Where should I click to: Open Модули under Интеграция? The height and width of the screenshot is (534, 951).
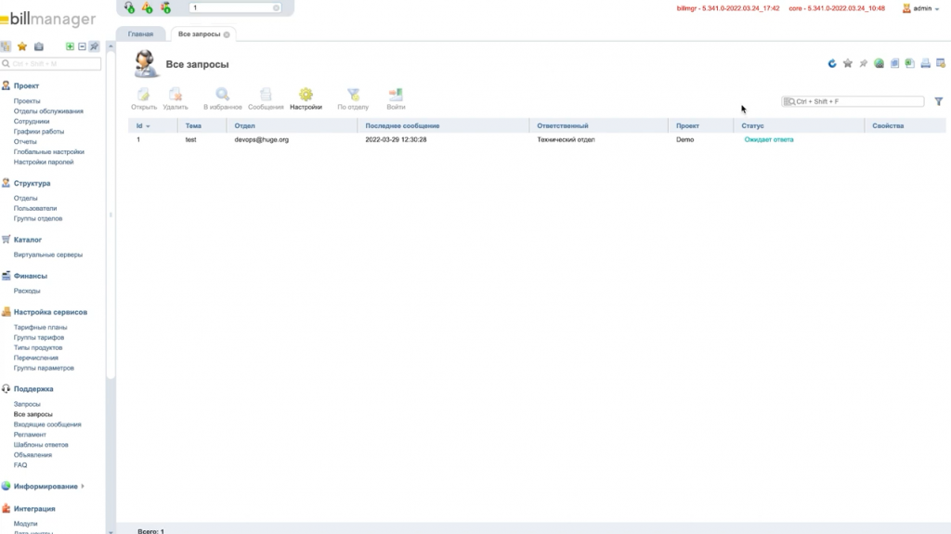[25, 524]
